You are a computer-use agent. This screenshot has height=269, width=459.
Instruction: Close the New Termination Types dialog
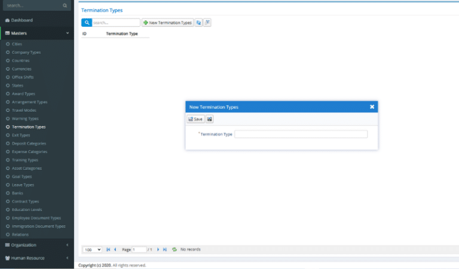[372, 107]
